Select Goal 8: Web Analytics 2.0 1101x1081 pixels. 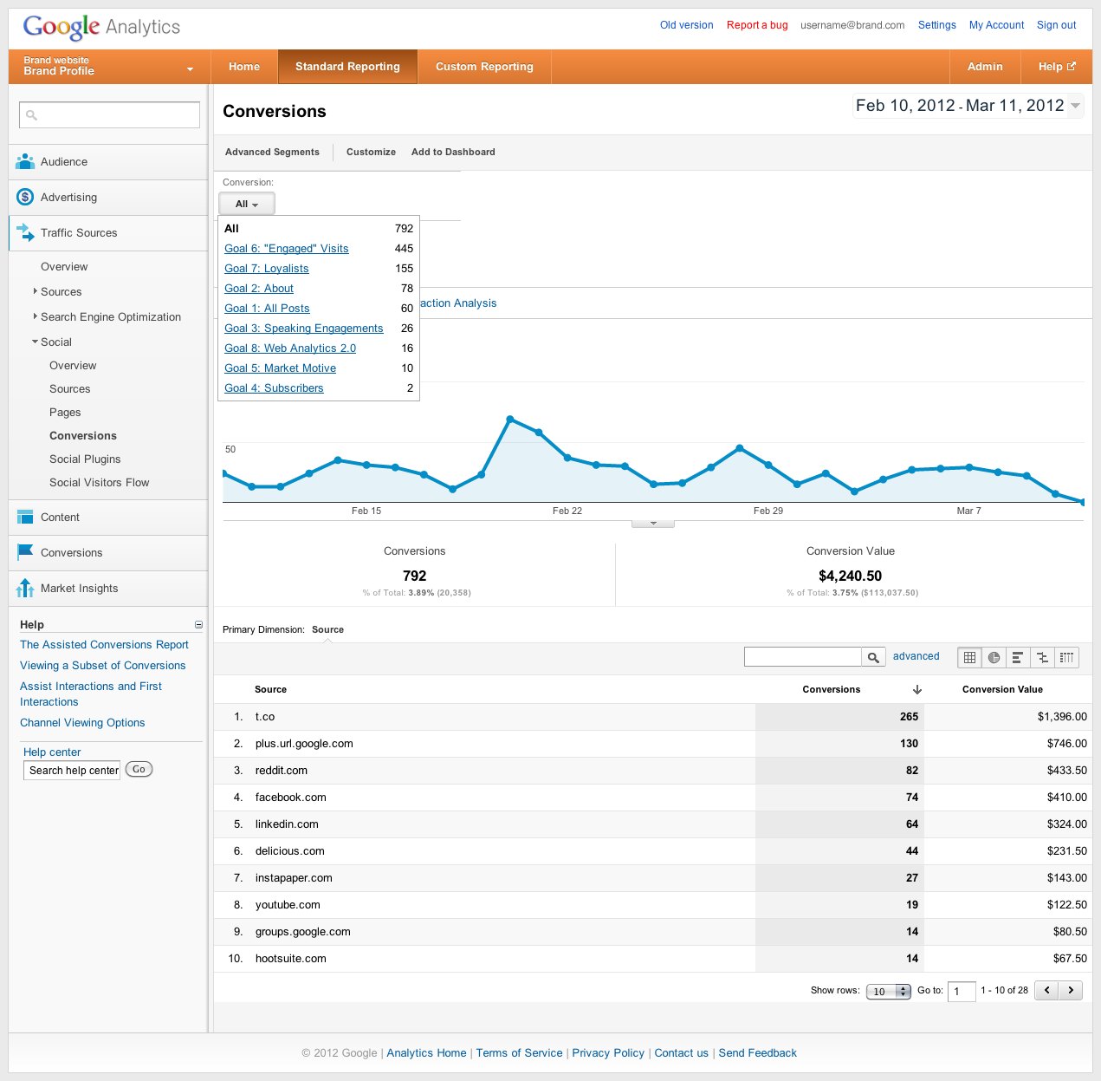(290, 348)
